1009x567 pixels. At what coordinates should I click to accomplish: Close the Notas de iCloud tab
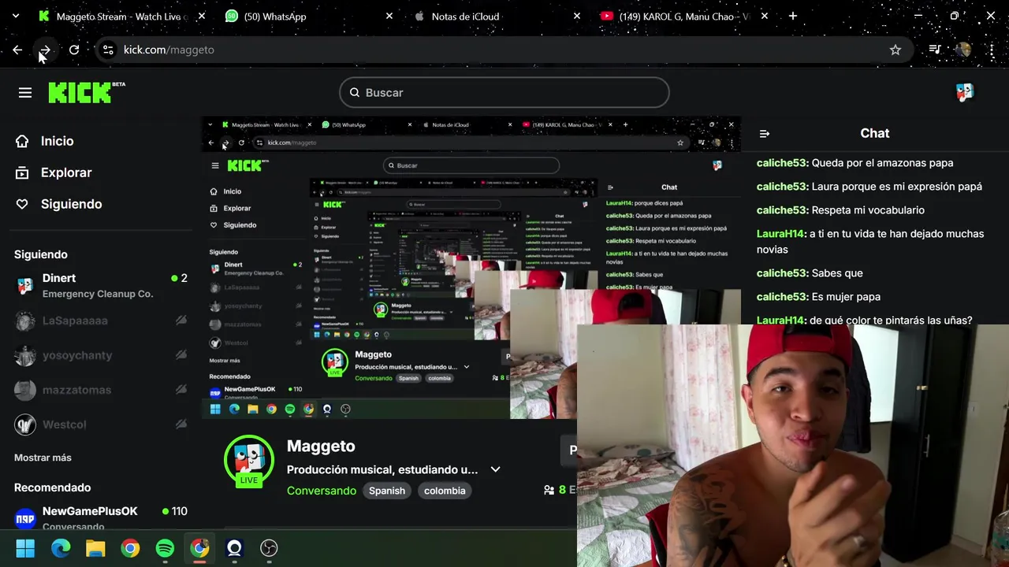[x=576, y=16]
